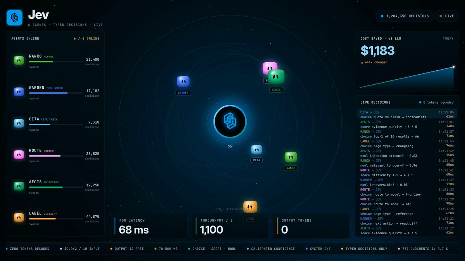Click the central JEV hub icon in the orbit
The image size is (465, 261).
(230, 121)
